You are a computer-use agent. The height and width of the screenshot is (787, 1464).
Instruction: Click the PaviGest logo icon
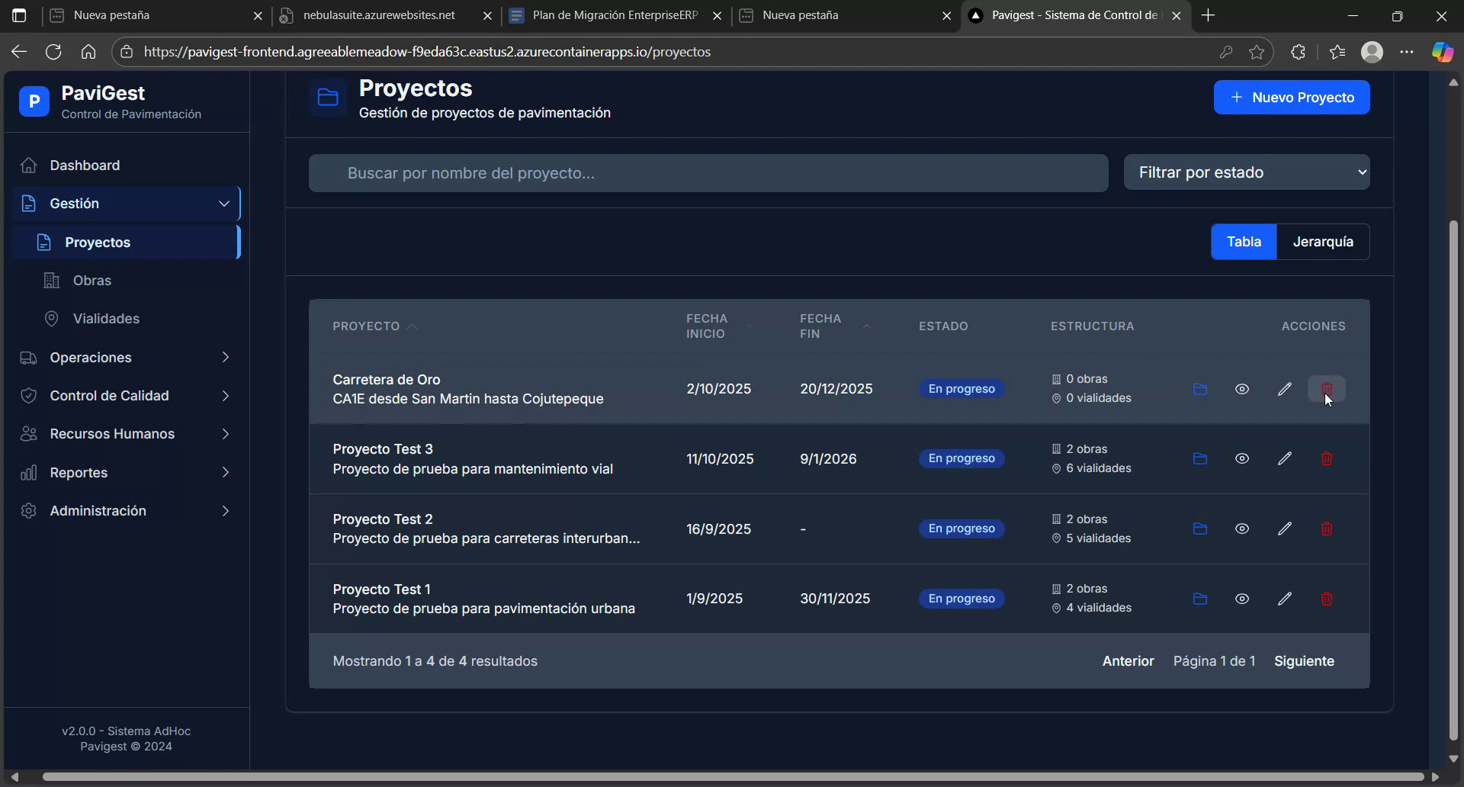tap(34, 101)
